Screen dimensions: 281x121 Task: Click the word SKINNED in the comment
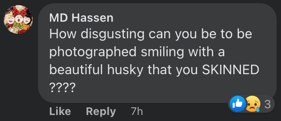(231, 70)
